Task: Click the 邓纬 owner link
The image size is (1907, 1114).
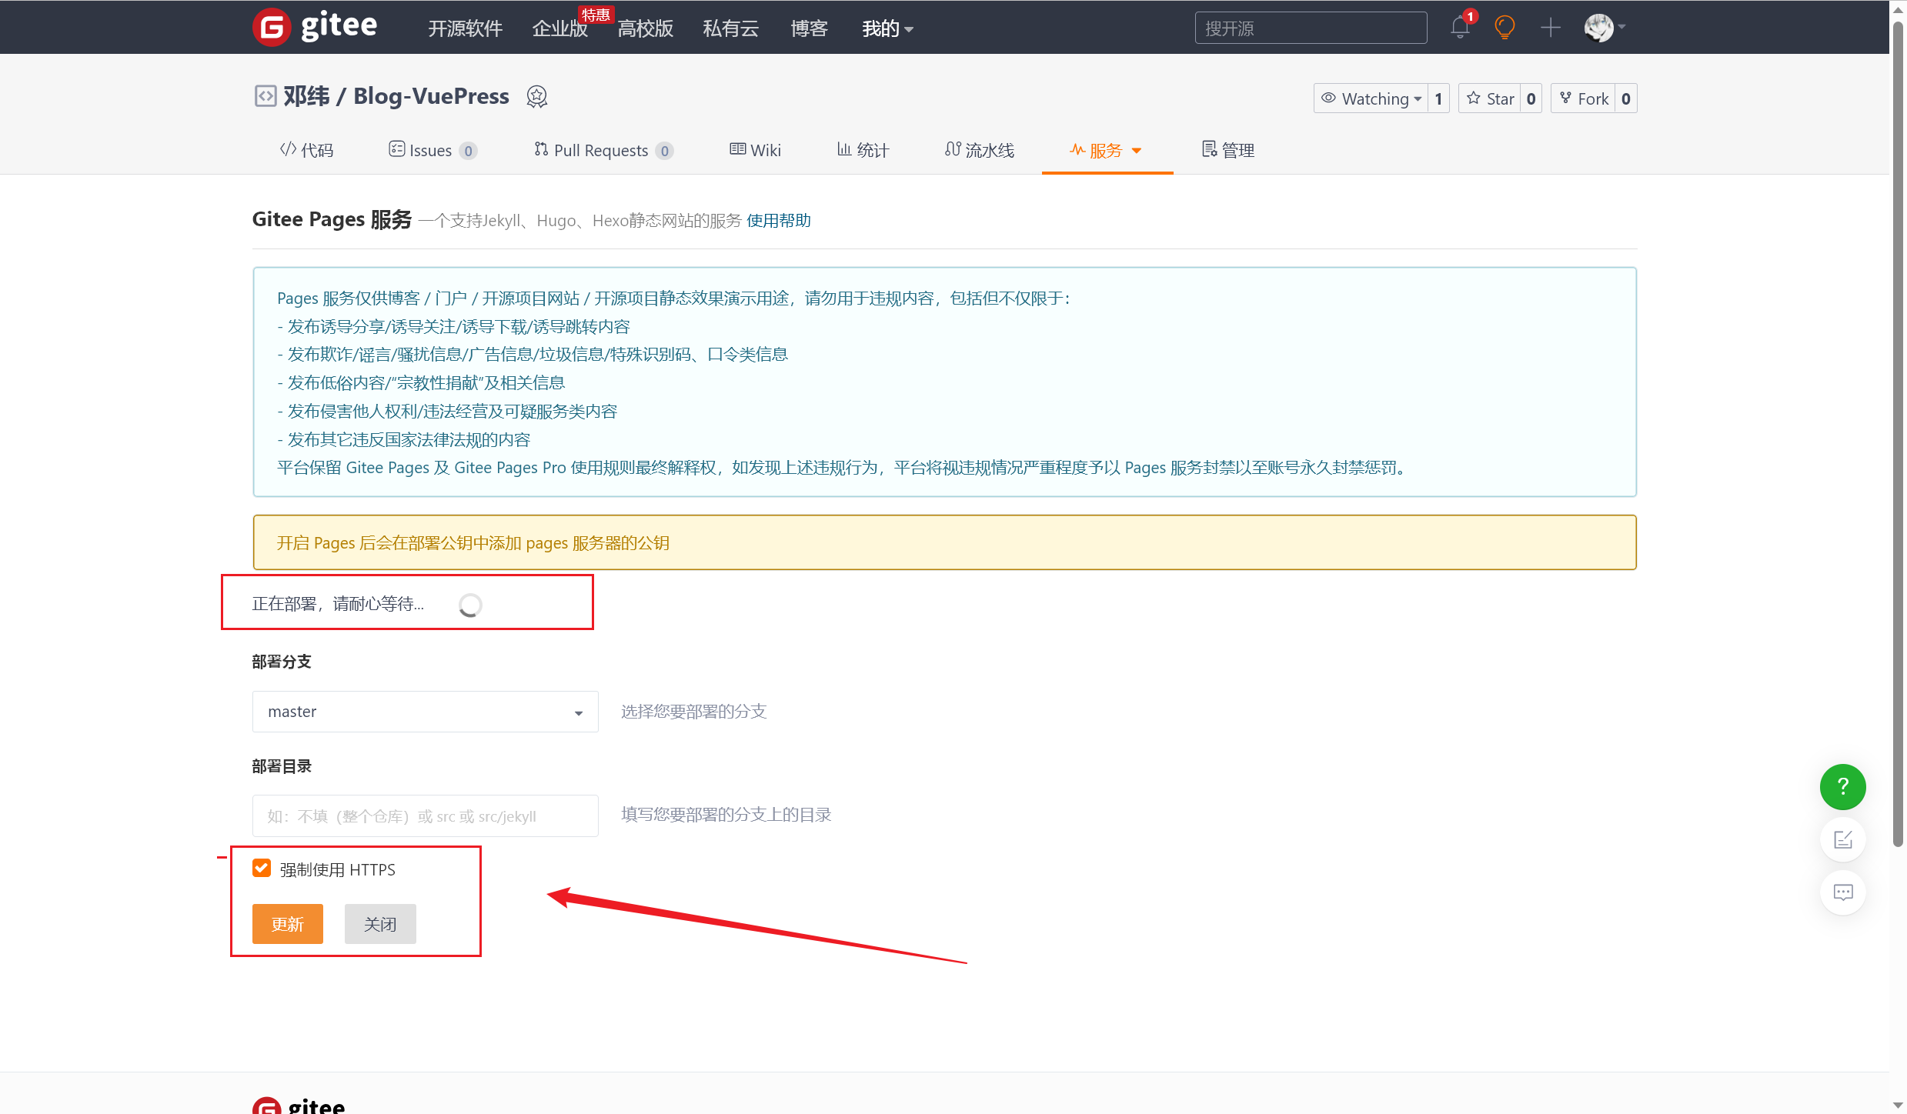Action: pyautogui.click(x=306, y=96)
